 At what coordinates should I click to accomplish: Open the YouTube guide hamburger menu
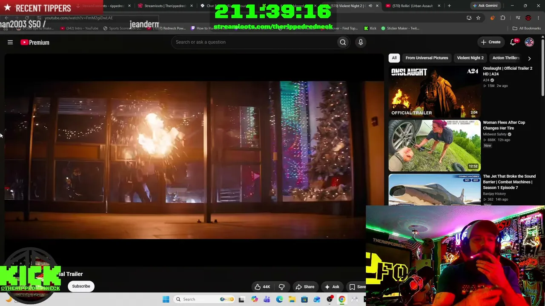10,42
